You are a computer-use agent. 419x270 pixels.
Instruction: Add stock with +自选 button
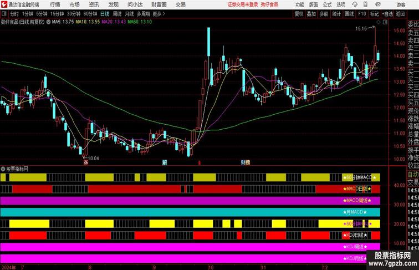pos(387,14)
